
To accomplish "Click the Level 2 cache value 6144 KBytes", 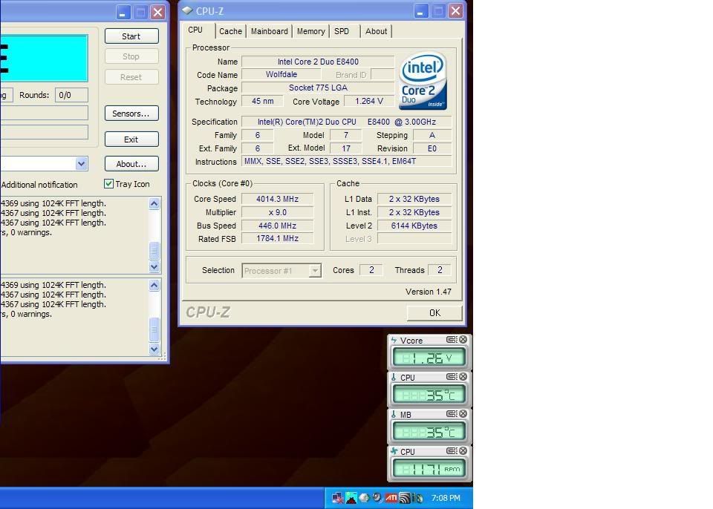I will [x=414, y=226].
